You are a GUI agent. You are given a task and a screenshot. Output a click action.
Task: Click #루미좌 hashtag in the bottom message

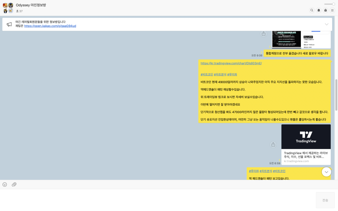(x=254, y=171)
